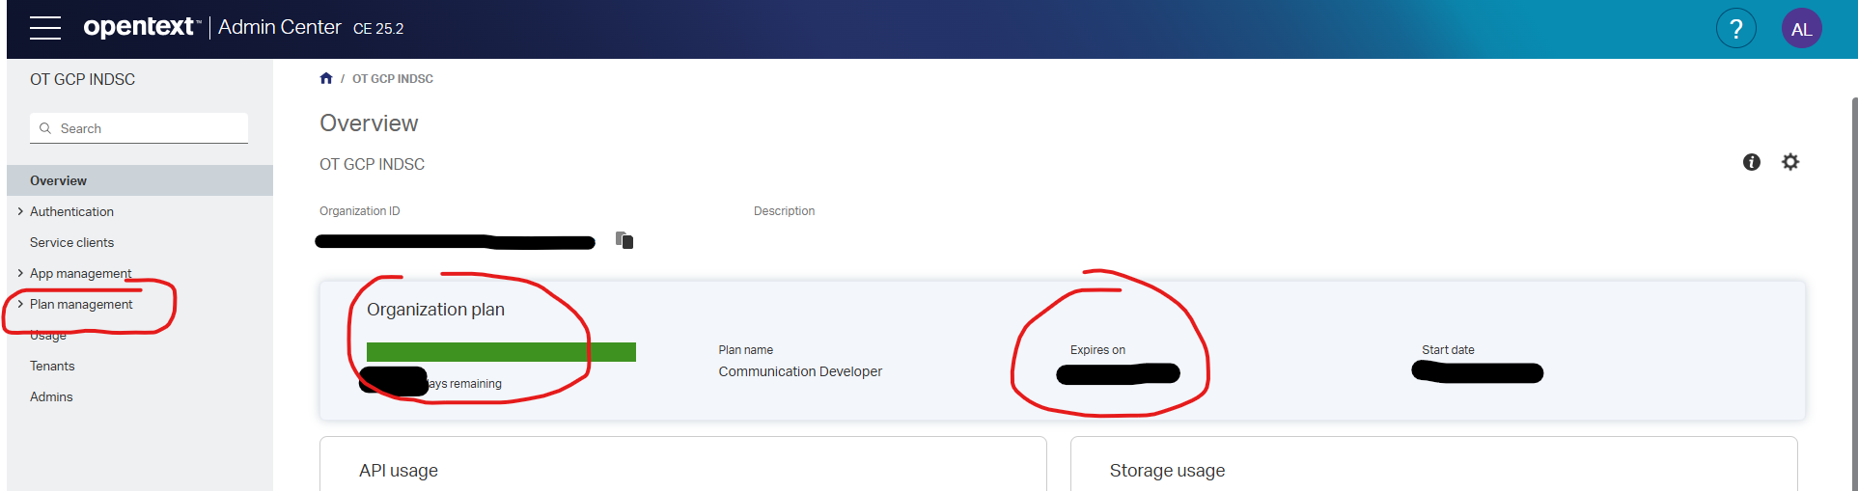
Task: Click the Organization ID label
Action: tap(359, 211)
